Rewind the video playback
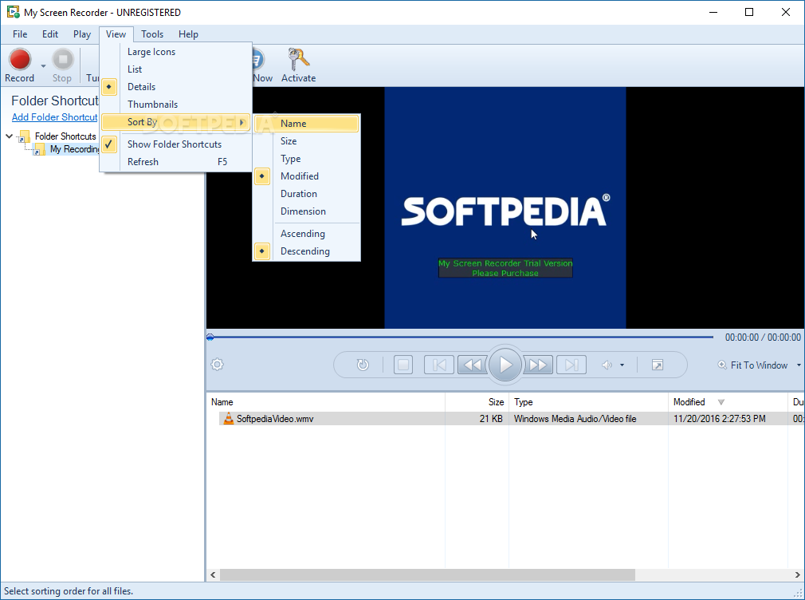Viewport: 805px width, 600px height. [x=473, y=365]
